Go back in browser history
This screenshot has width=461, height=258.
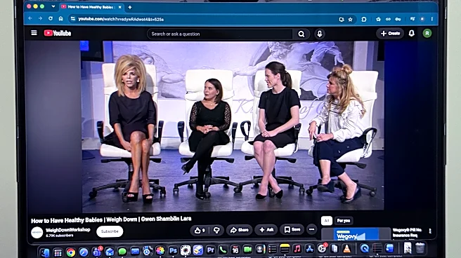[30, 18]
